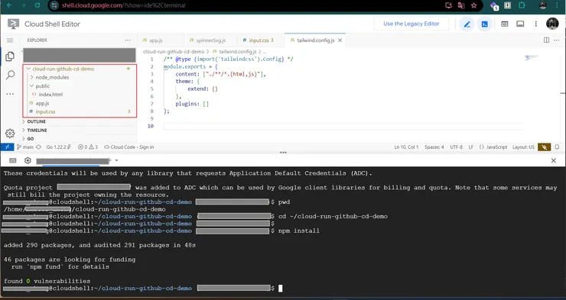Switch to the input.css tab
This screenshot has height=300, width=566.
coord(260,40)
